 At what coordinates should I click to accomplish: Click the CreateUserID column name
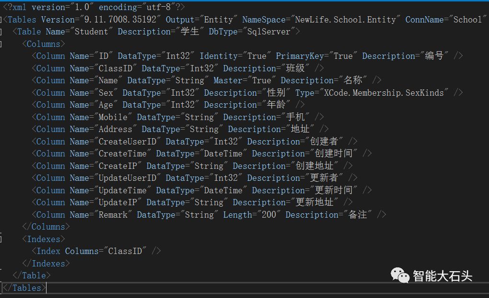click(x=129, y=142)
